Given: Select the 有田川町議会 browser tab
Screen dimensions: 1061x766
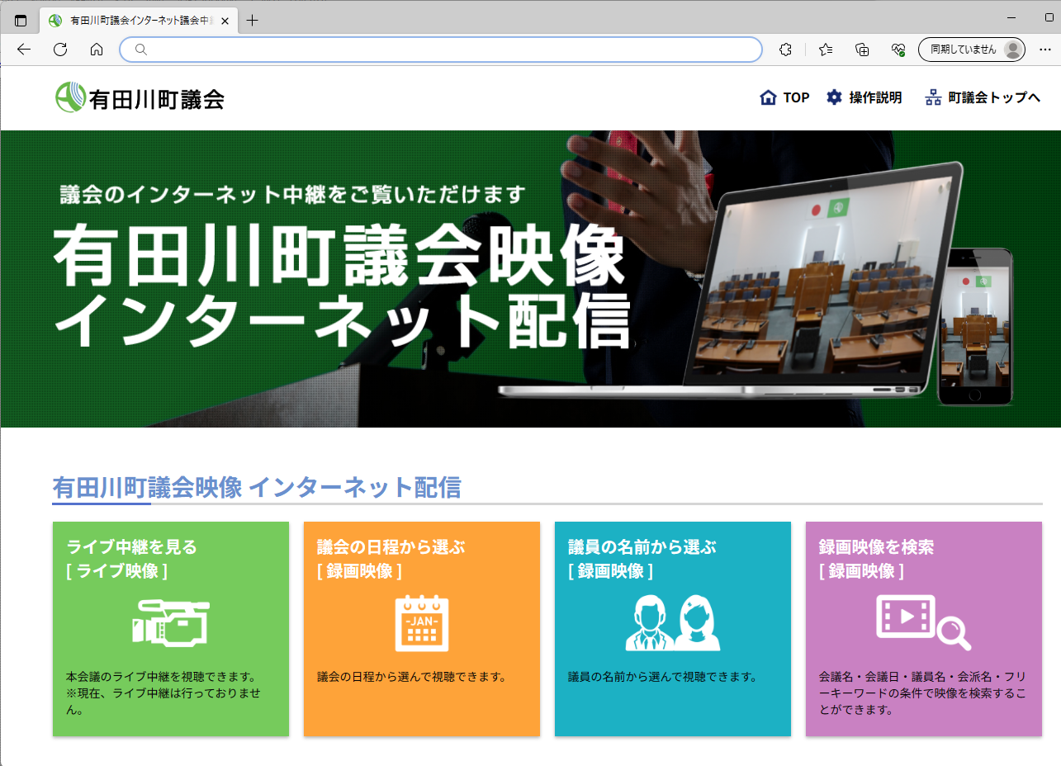Looking at the screenshot, I should coord(138,21).
